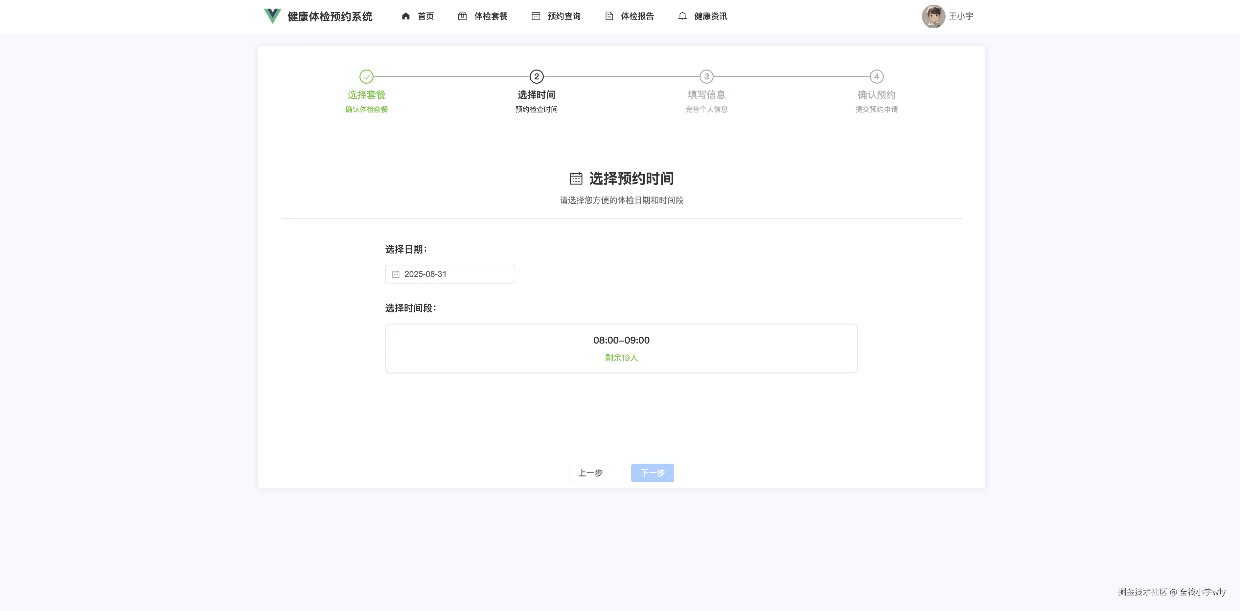
Task: Click the 下一步 button
Action: [x=652, y=473]
